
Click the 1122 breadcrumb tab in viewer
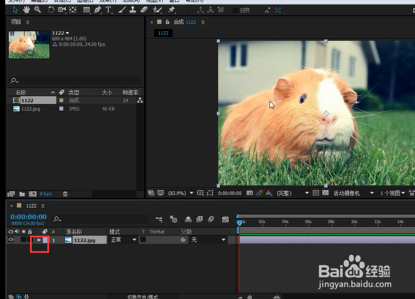tap(163, 33)
